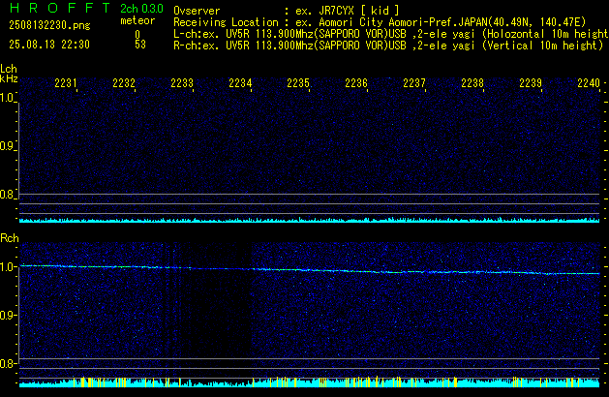Click the 2232 time marker
This screenshot has height=397, width=609.
(x=124, y=83)
